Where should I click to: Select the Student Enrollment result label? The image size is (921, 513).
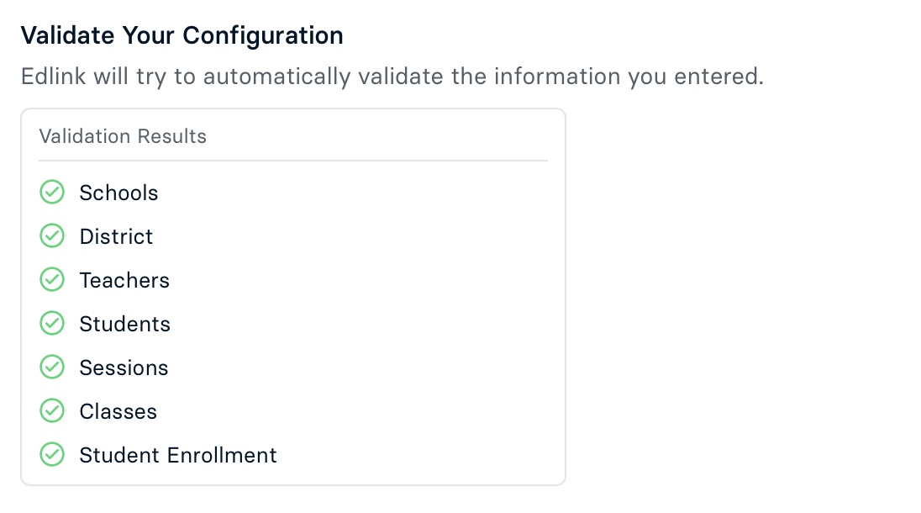tap(177, 455)
